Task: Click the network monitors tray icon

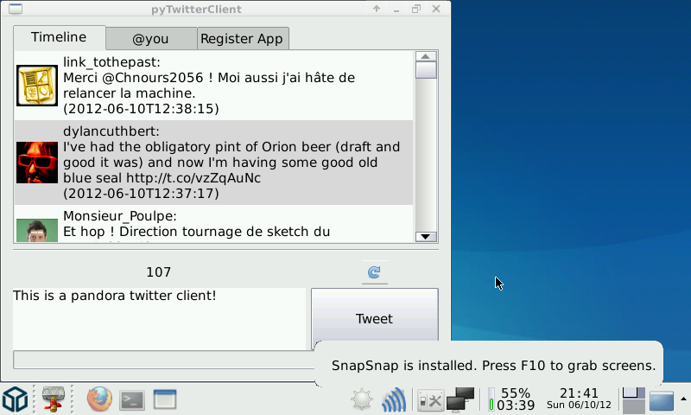Action: point(460,399)
